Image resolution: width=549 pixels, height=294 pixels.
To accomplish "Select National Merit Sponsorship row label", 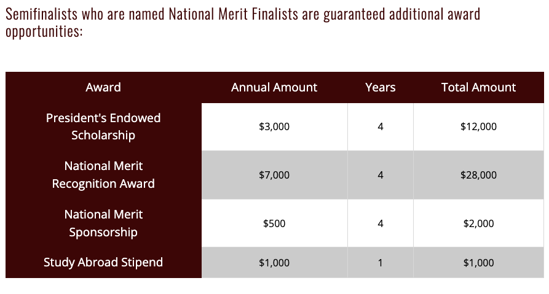I will point(103,223).
